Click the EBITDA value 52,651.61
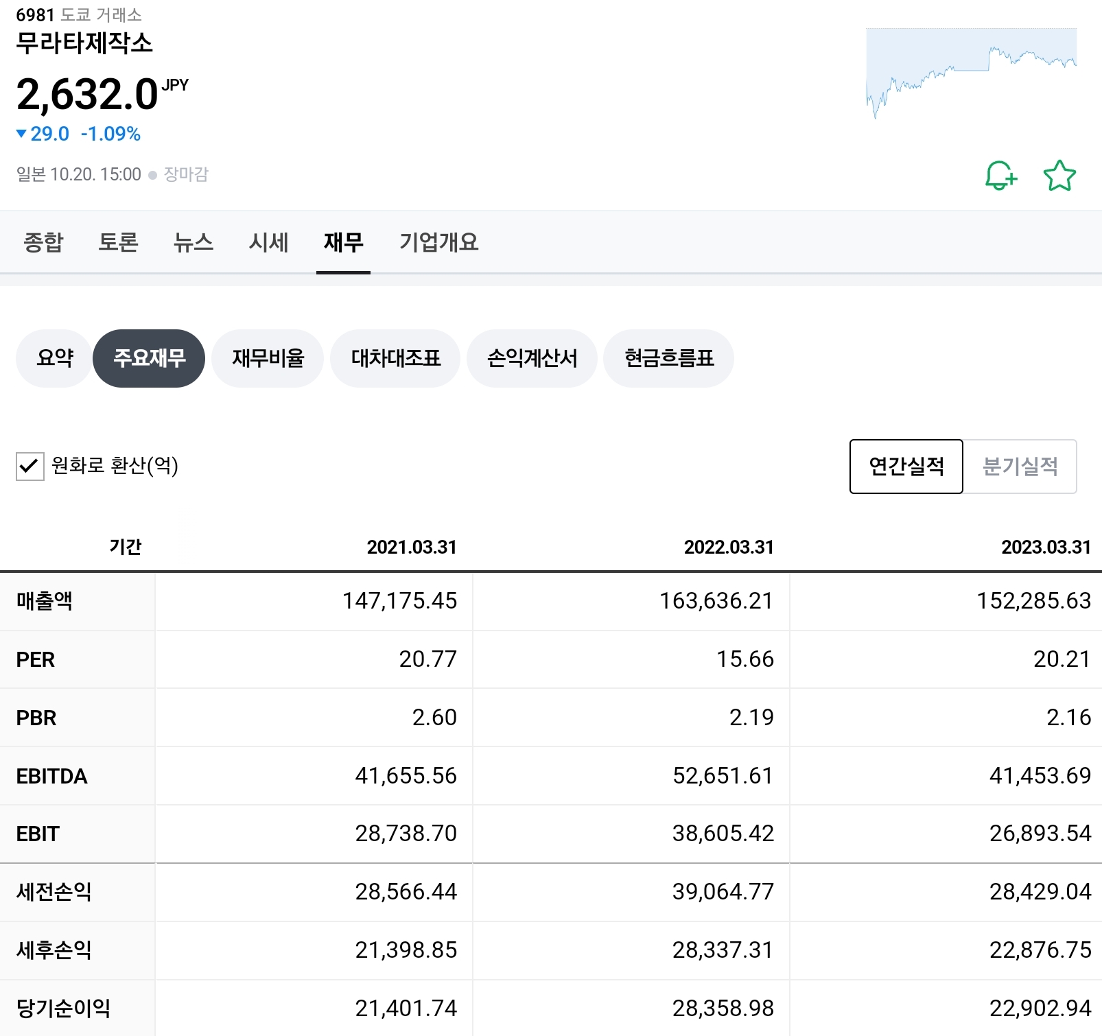 (723, 776)
